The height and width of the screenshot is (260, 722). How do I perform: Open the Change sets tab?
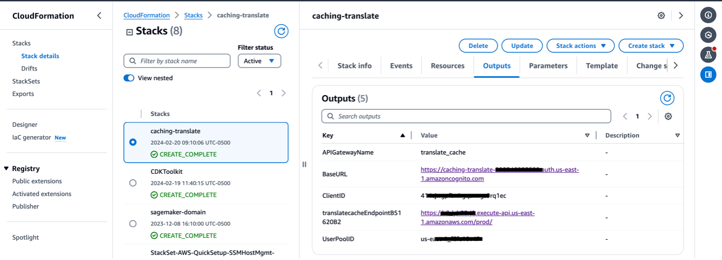pyautogui.click(x=651, y=66)
